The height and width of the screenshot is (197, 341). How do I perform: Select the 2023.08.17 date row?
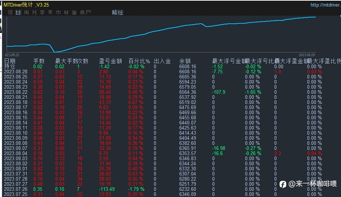point(16,107)
